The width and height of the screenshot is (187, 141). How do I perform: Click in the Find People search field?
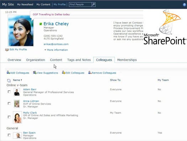80,5
